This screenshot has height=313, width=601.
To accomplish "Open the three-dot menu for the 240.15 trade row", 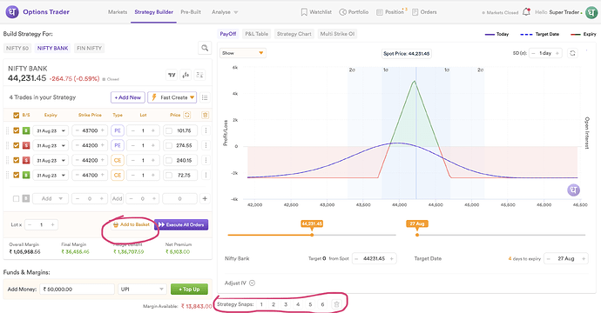I will point(206,160).
